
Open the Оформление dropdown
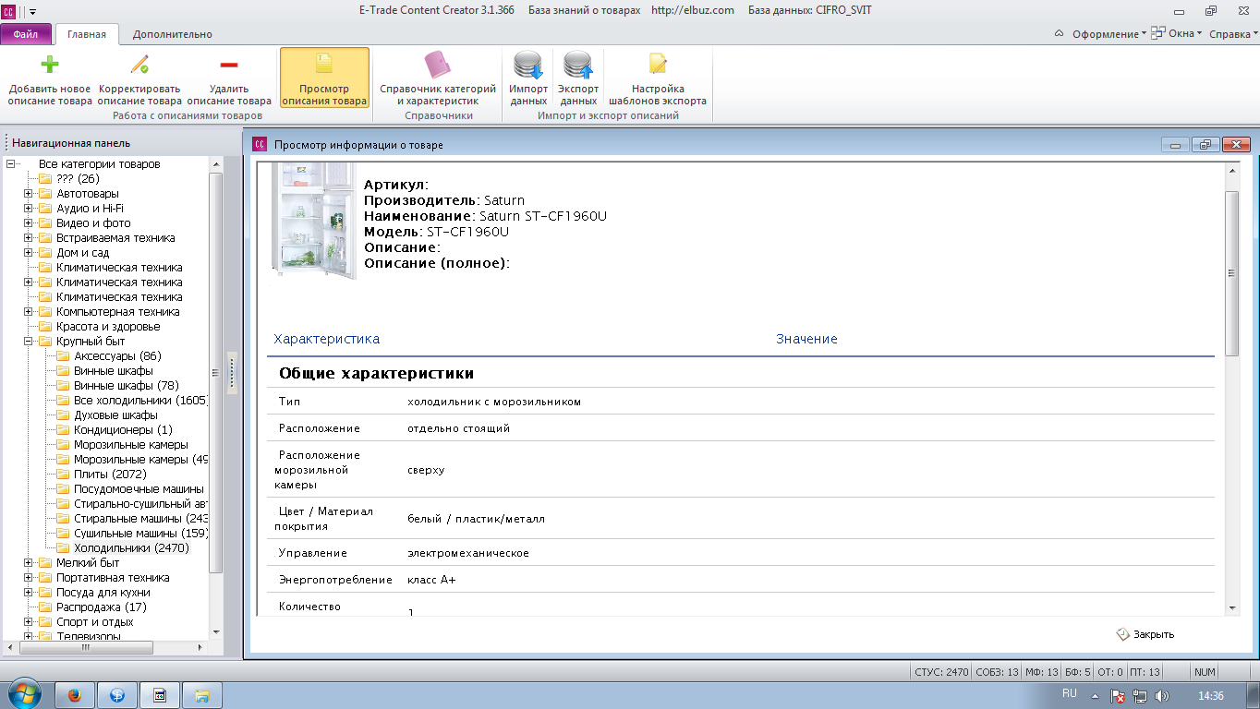pyautogui.click(x=1109, y=34)
